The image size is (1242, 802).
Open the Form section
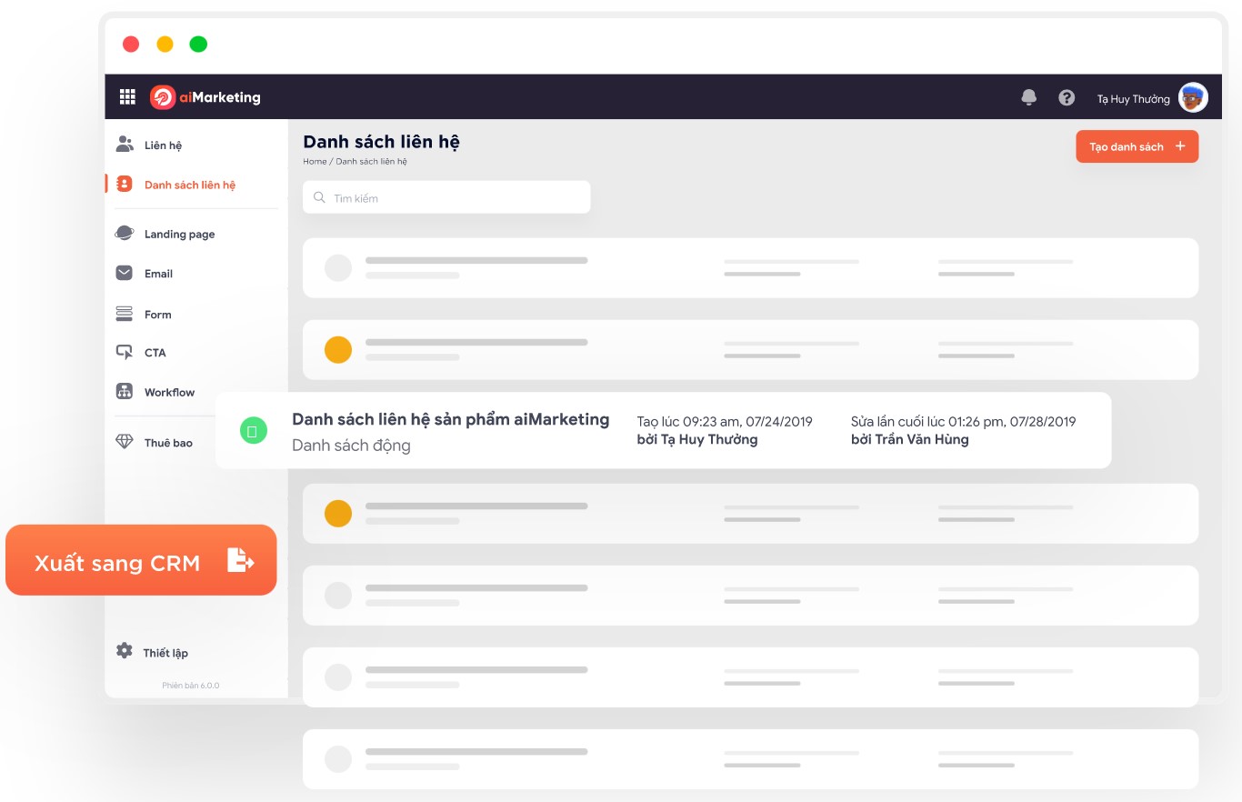(x=157, y=315)
